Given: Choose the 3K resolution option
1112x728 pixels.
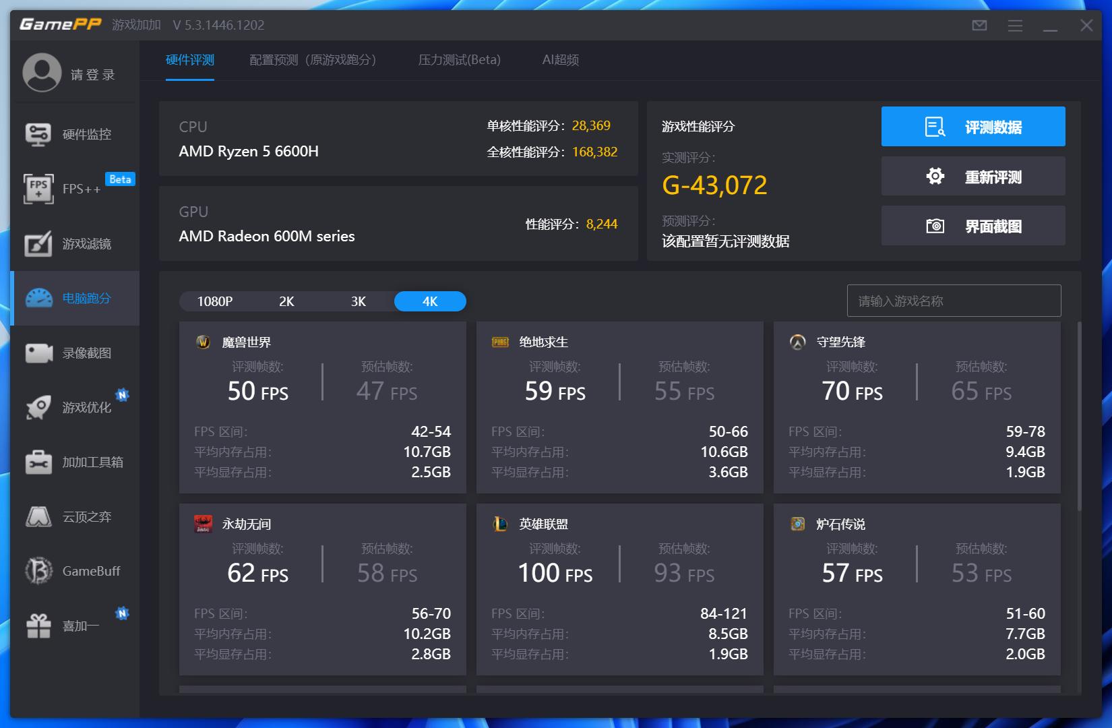Looking at the screenshot, I should 359,301.
